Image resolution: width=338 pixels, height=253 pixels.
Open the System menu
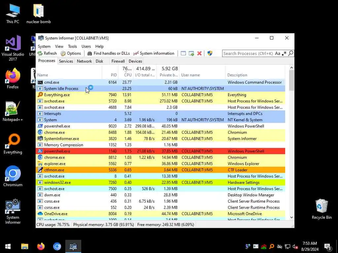click(x=44, y=46)
